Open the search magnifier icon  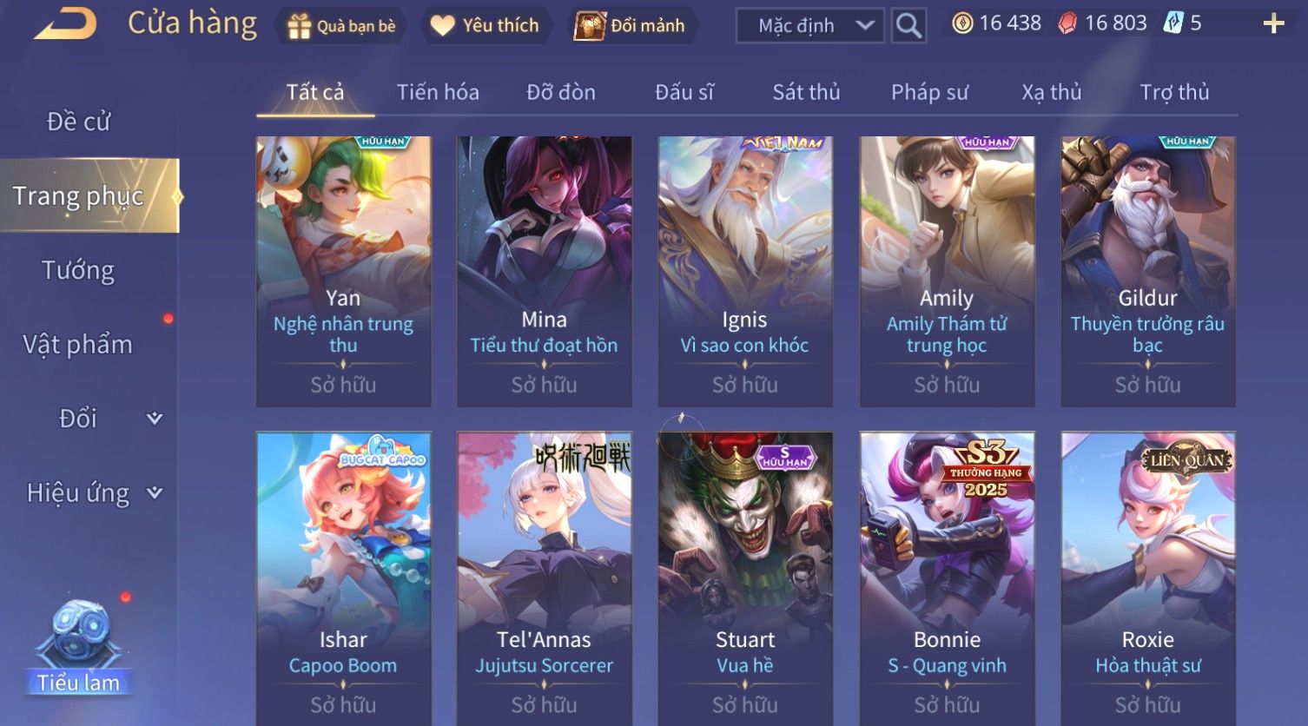click(908, 25)
